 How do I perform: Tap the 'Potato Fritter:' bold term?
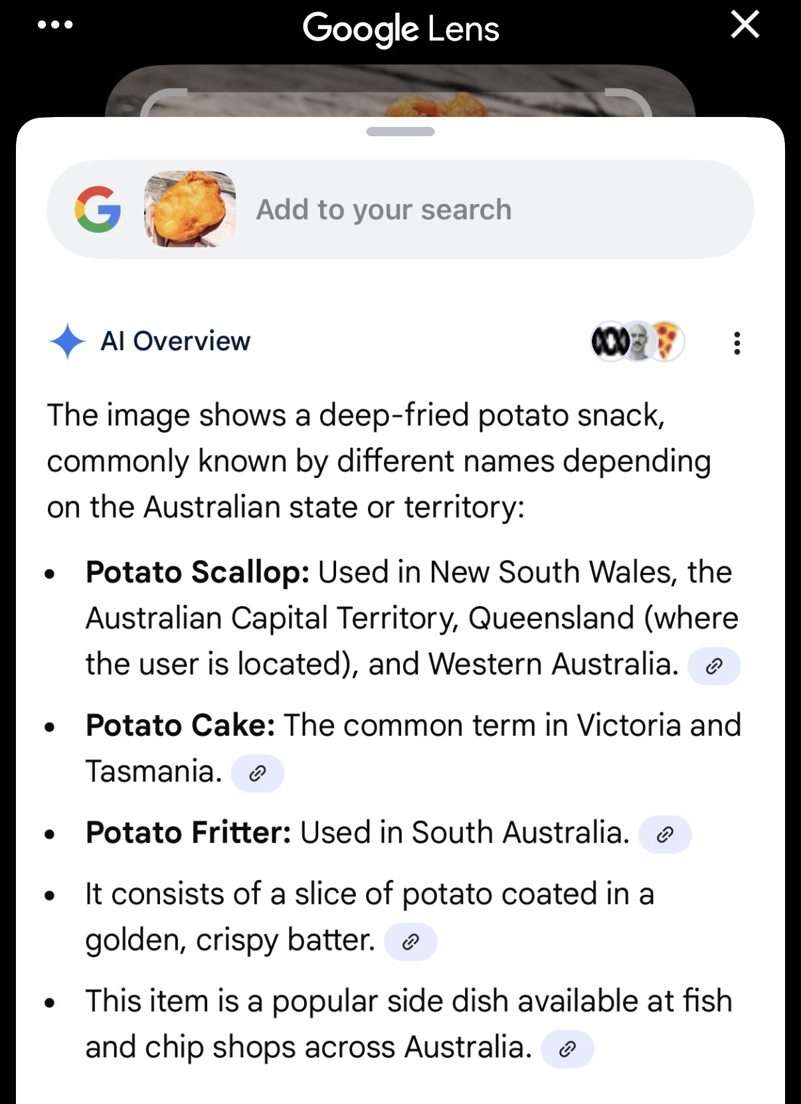pos(188,833)
